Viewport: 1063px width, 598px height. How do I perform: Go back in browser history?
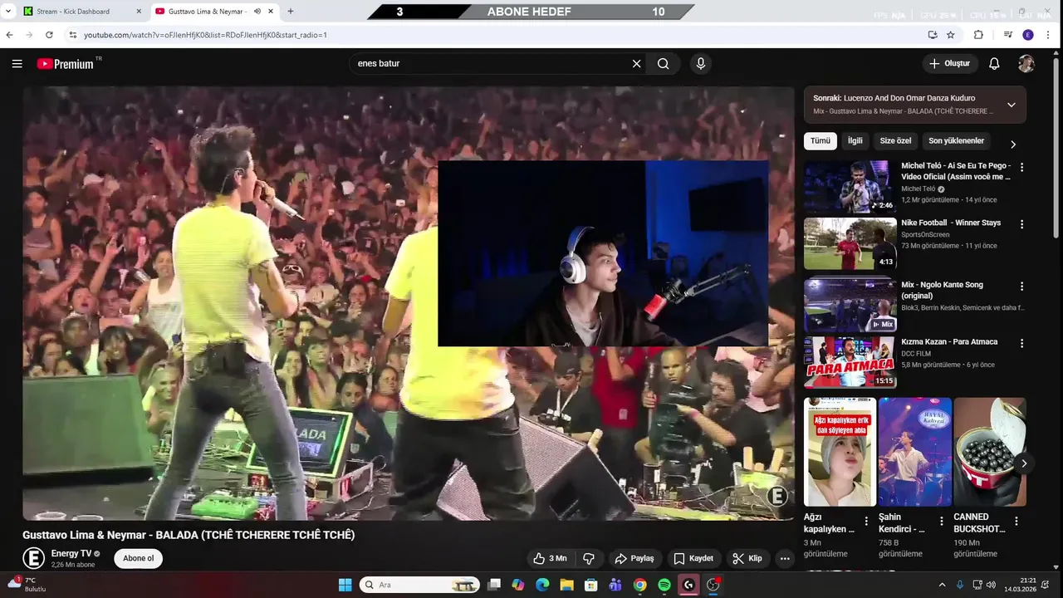(10, 35)
